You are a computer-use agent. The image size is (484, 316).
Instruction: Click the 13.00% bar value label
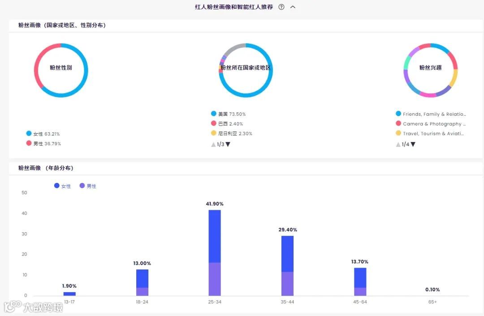142,263
